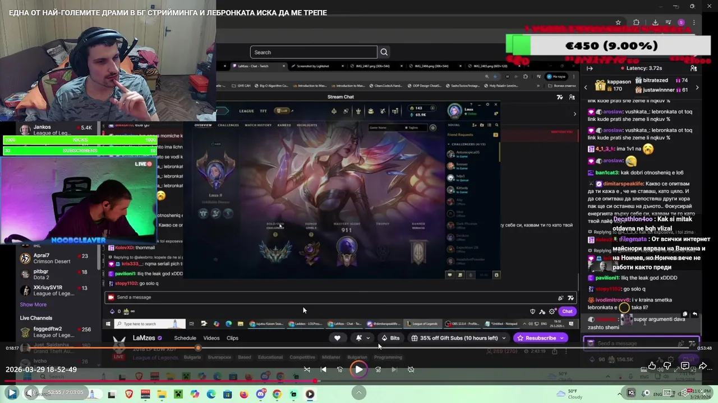Image resolution: width=718 pixels, height=403 pixels.
Task: Skip to next track in player
Action: point(394,369)
